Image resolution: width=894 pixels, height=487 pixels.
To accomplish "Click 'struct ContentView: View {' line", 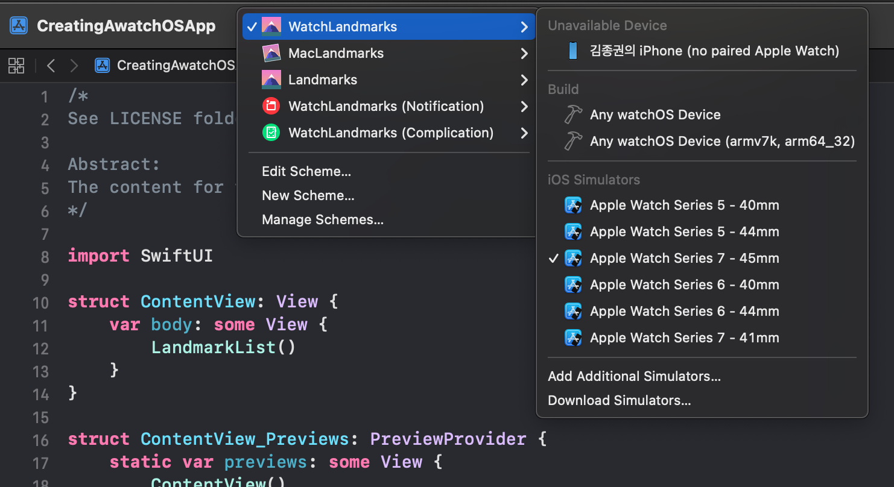I will coord(203,301).
